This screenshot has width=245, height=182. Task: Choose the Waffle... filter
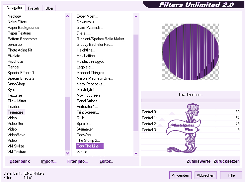83,152
